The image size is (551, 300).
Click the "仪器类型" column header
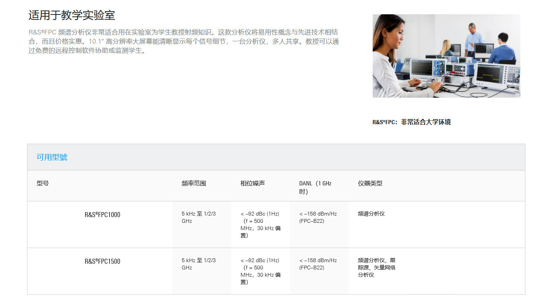[370, 183]
